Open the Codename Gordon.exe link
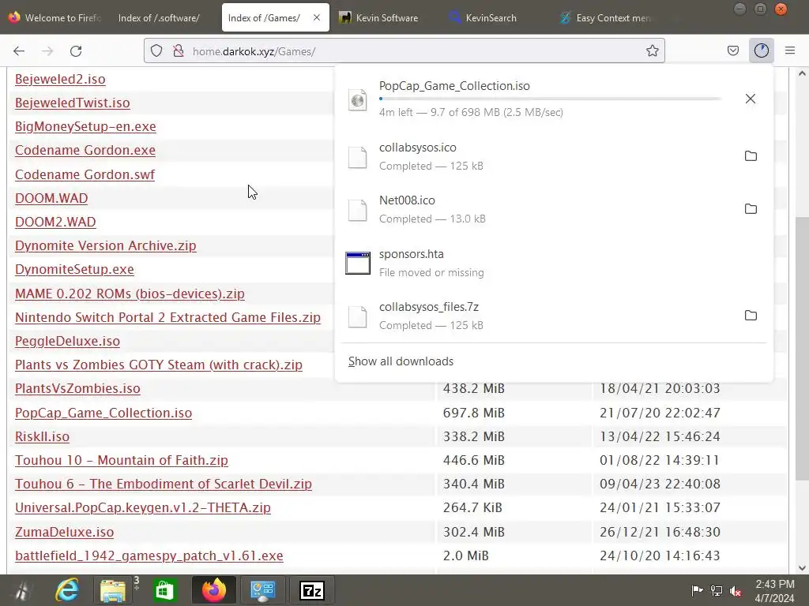 pyautogui.click(x=85, y=151)
